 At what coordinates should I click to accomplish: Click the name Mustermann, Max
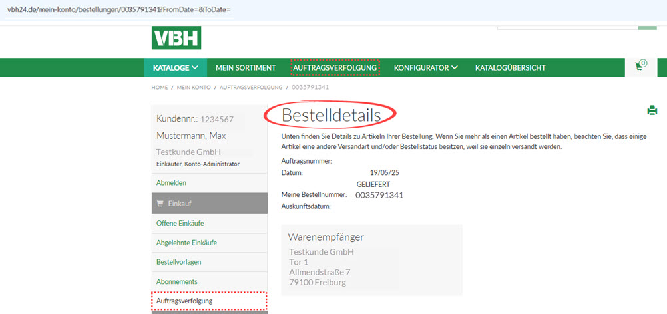coord(191,136)
